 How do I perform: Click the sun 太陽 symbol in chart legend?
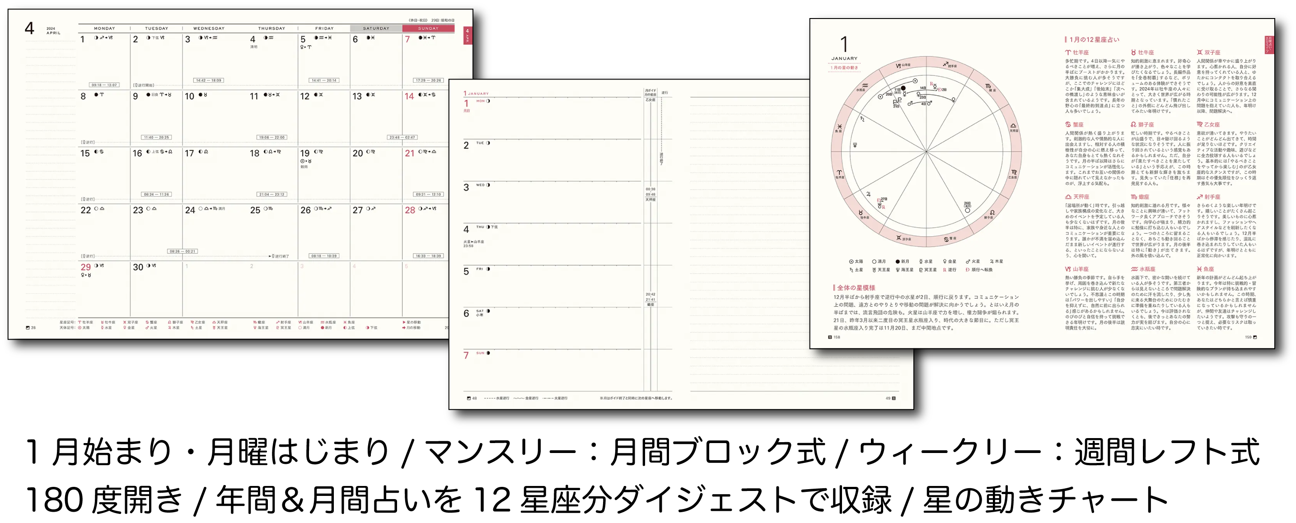[851, 261]
